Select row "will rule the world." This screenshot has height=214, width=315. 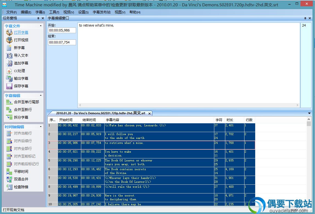[152, 189]
